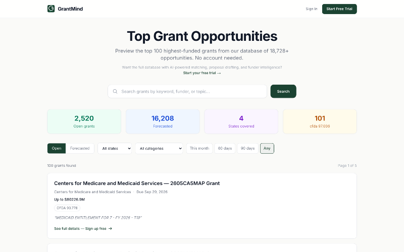Focus the grant keyword search field

pyautogui.click(x=187, y=91)
